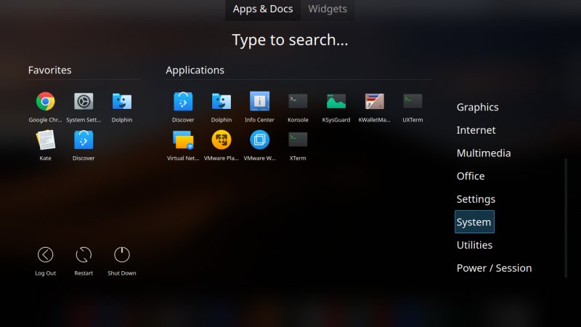The image size is (581, 327).
Task: Launch Konsole terminal application
Action: [298, 102]
